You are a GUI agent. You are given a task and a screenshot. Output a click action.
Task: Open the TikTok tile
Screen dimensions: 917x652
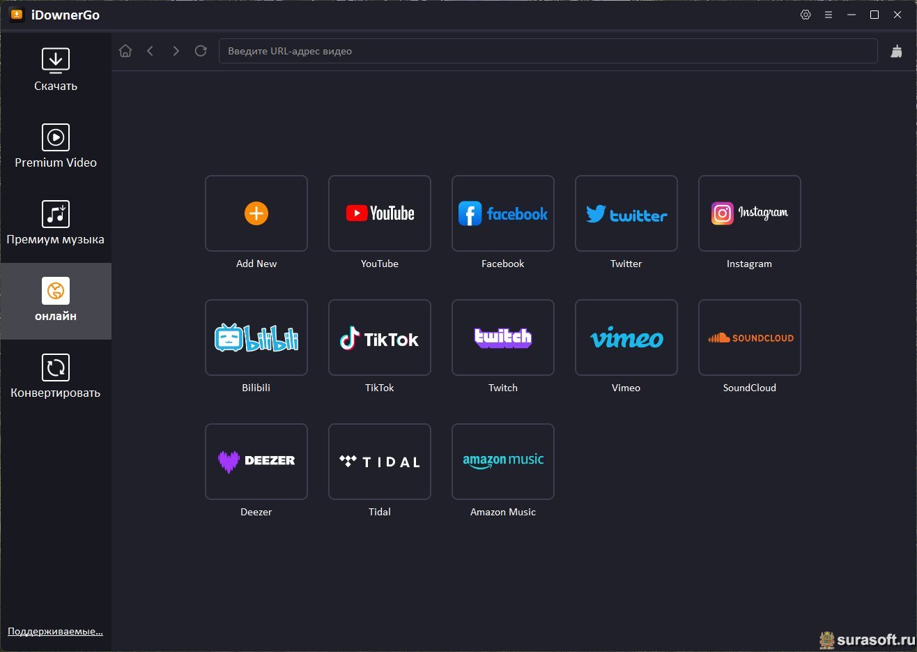pyautogui.click(x=380, y=338)
